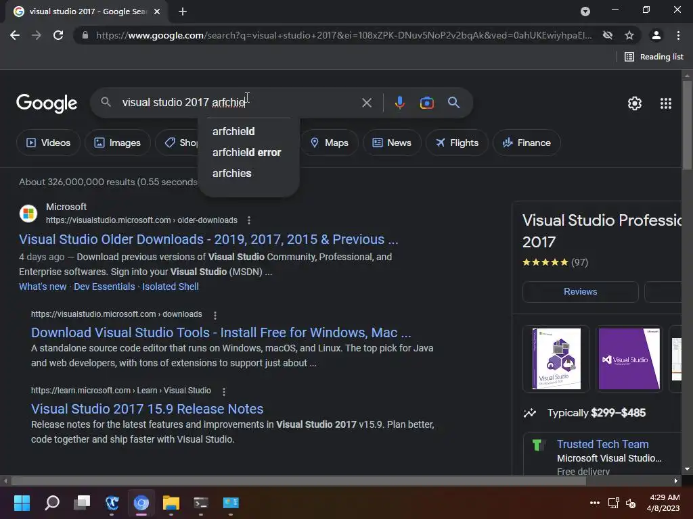Open the Chrome profile menu
Screen dimensions: 693x519
(656, 35)
